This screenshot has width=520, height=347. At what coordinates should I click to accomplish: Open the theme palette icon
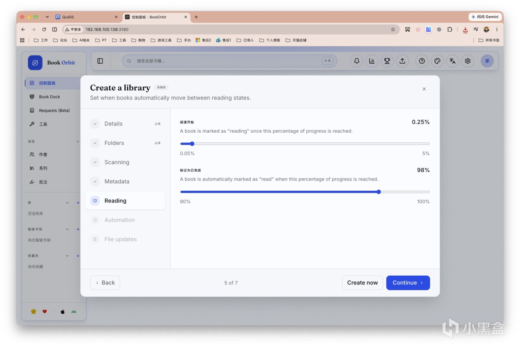[x=437, y=61]
